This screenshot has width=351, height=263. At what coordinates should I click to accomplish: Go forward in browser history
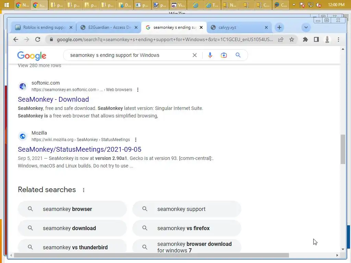27,40
